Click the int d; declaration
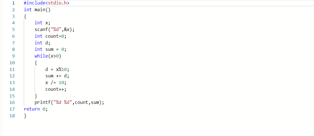Viewport: 314px width, 136px height. [42, 43]
